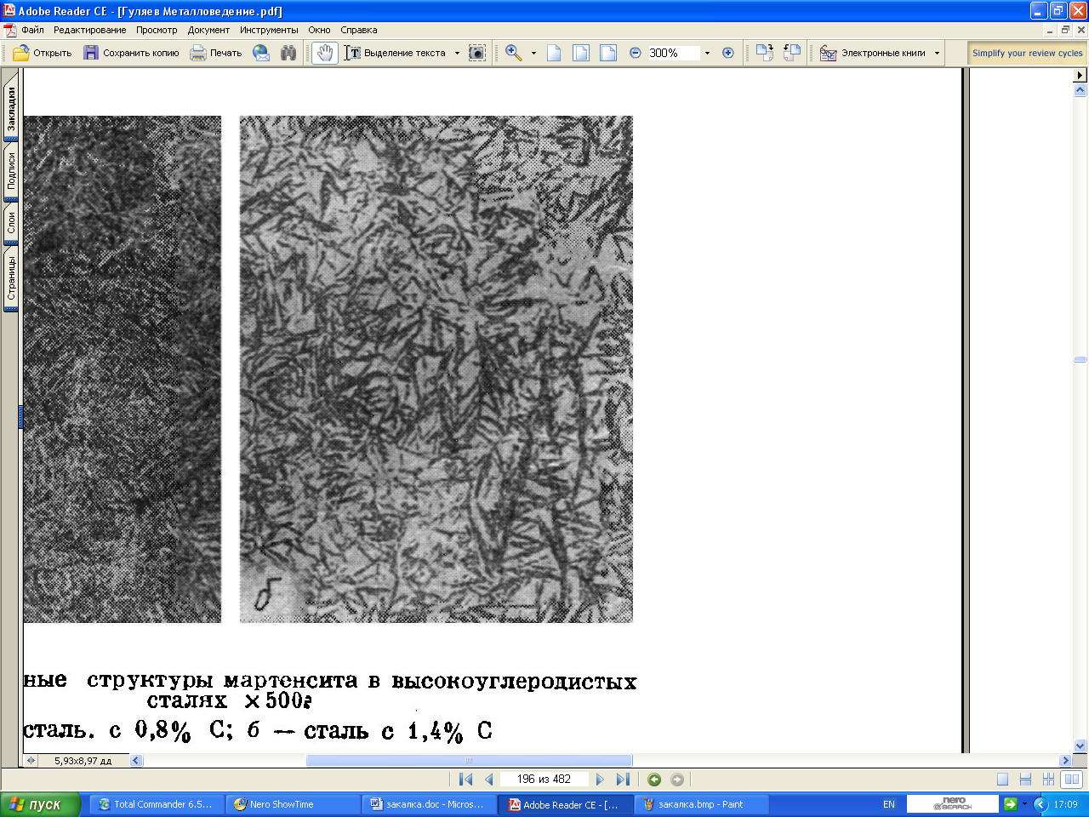Viewport: 1089px width, 817px height.
Task: Click the Fit Page icon
Action: tap(581, 53)
